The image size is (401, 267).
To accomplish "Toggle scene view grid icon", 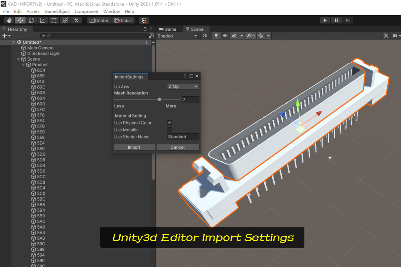I will [x=261, y=36].
